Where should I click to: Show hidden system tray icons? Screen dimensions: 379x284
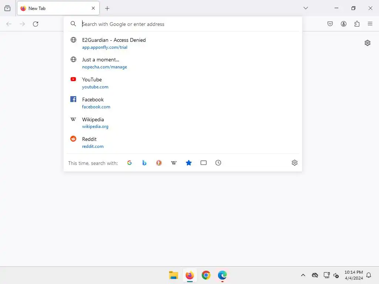point(303,275)
